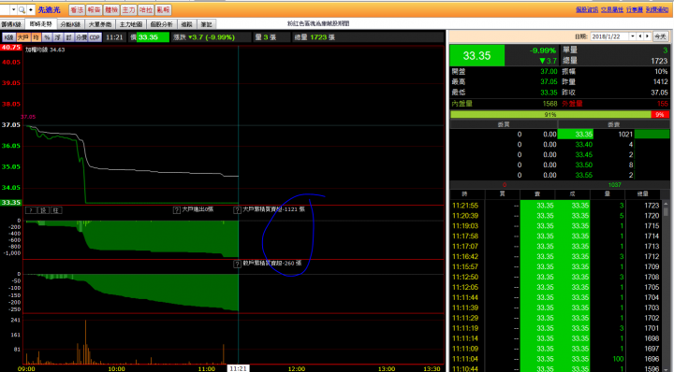Screen dimensions: 674x372
Task: Go to previous date with left arrow
Action: (640, 36)
